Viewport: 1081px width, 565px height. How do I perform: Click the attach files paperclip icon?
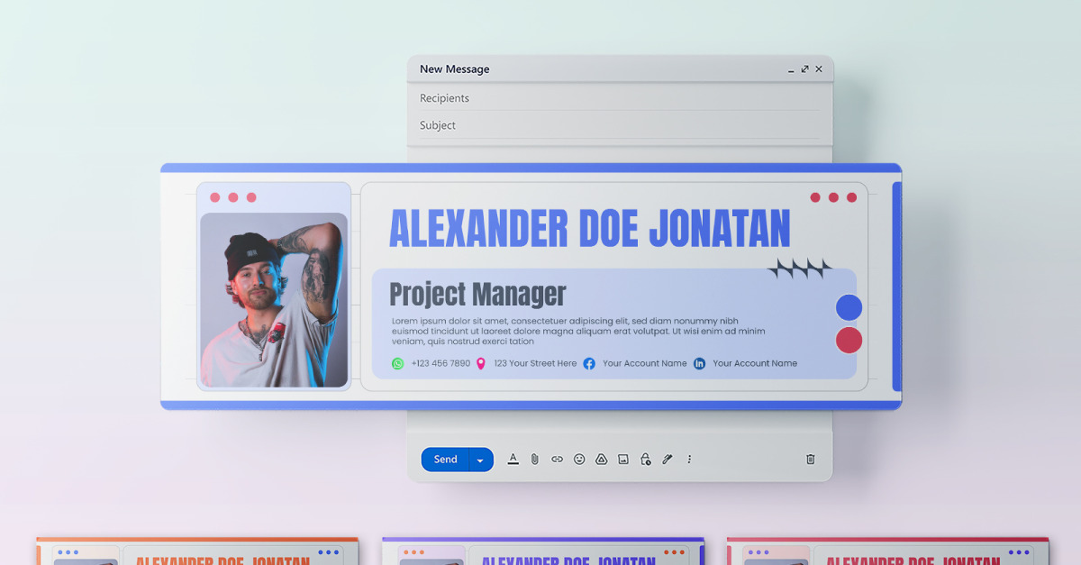(x=534, y=459)
